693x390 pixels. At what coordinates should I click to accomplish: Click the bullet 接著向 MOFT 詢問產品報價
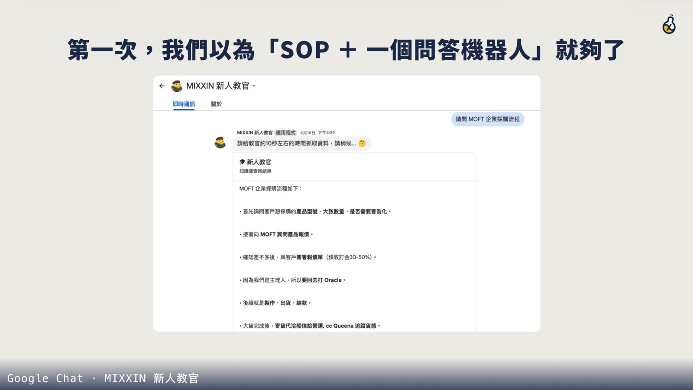coord(276,234)
